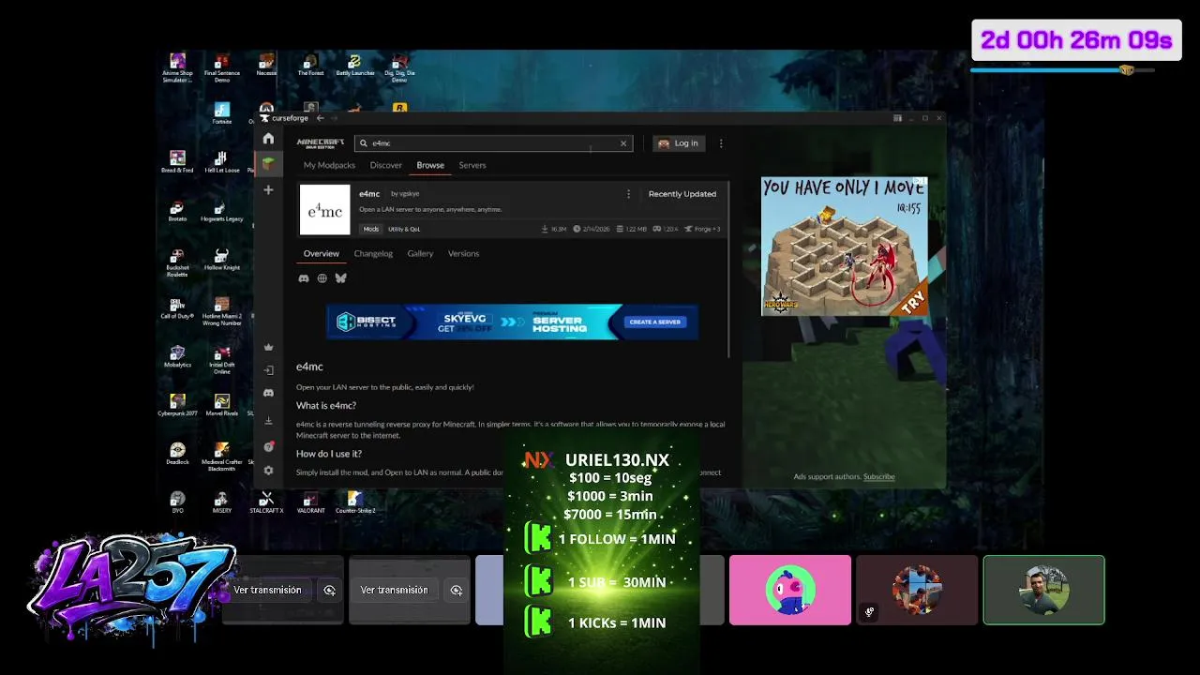Switch to the Discover tab
The width and height of the screenshot is (1200, 675).
(385, 165)
